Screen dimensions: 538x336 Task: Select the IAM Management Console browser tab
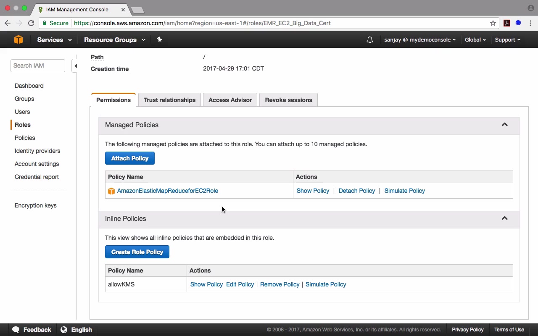click(x=80, y=9)
